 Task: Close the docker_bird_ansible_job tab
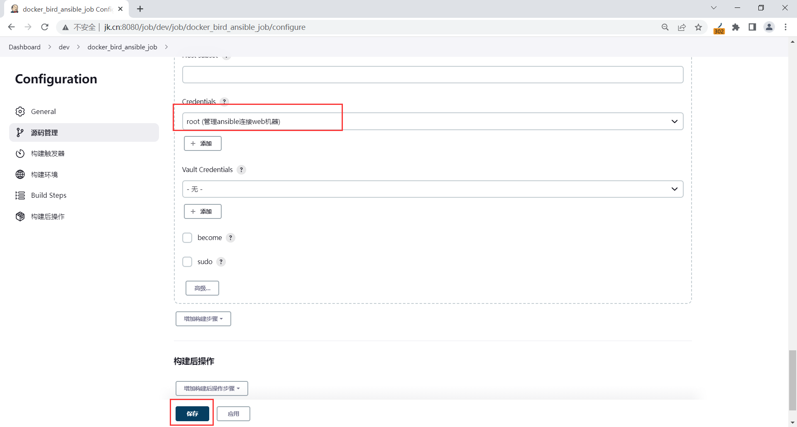click(x=120, y=9)
